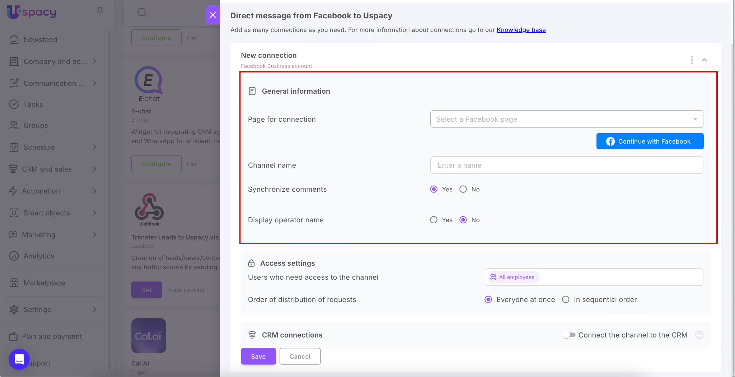The width and height of the screenshot is (735, 377).
Task: Click Continue with Facebook button
Action: pyautogui.click(x=650, y=141)
